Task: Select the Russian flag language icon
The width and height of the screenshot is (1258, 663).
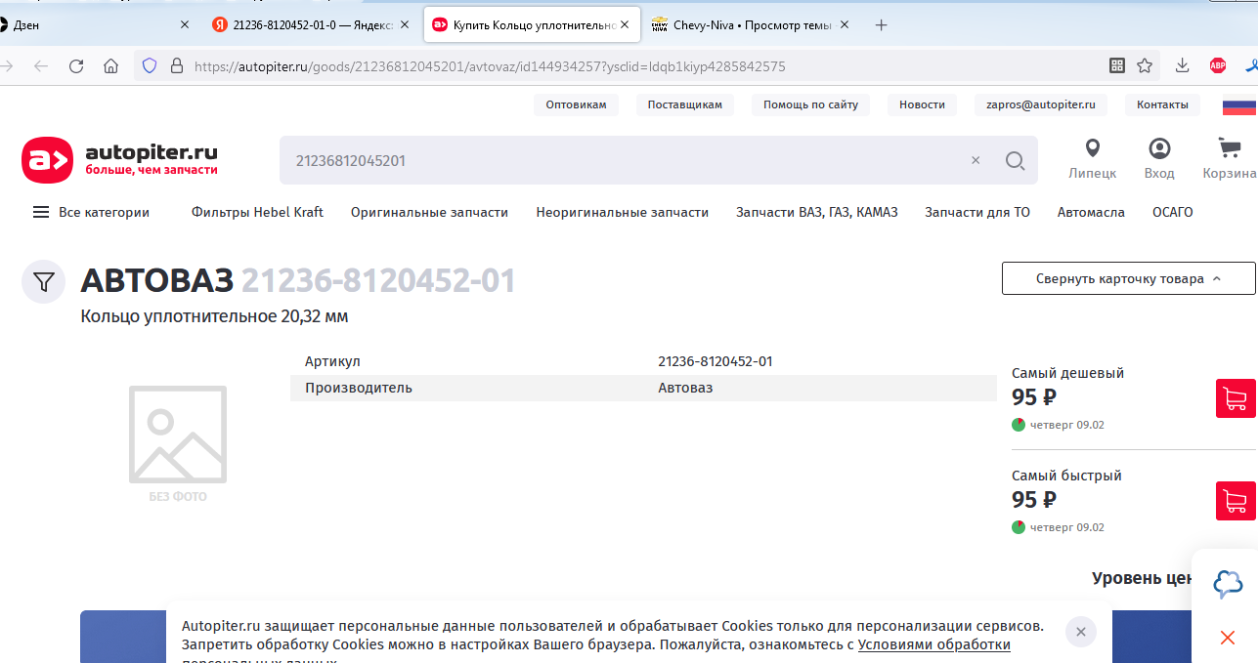Action: pyautogui.click(x=1239, y=105)
